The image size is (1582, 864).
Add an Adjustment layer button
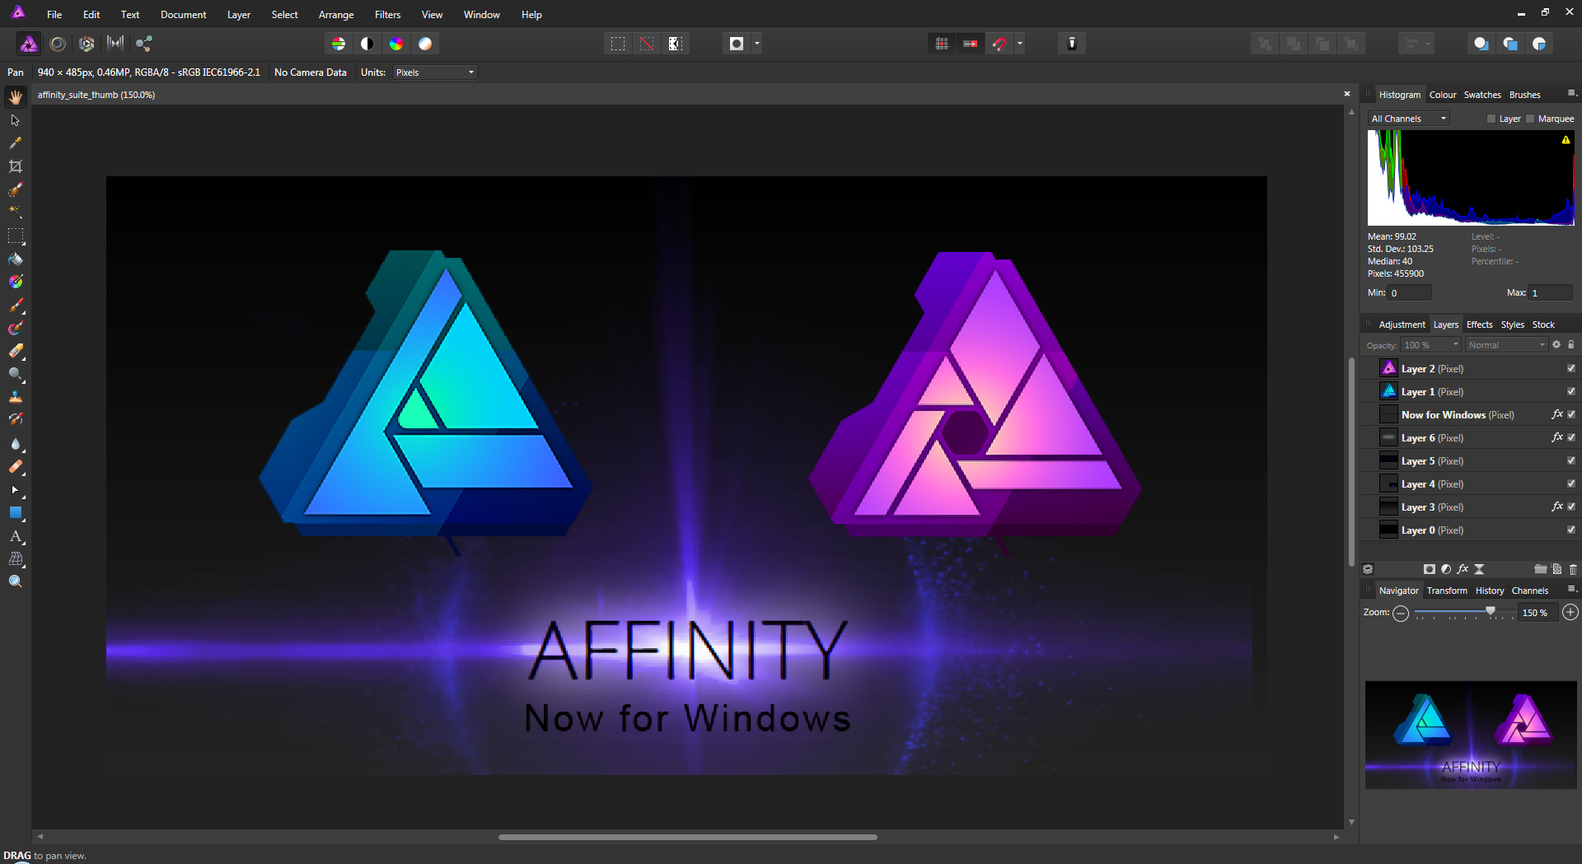1446,569
